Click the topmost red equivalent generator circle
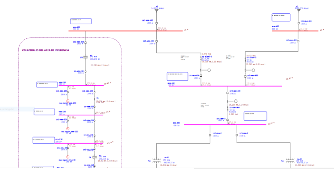 pyautogui.click(x=68, y=101)
